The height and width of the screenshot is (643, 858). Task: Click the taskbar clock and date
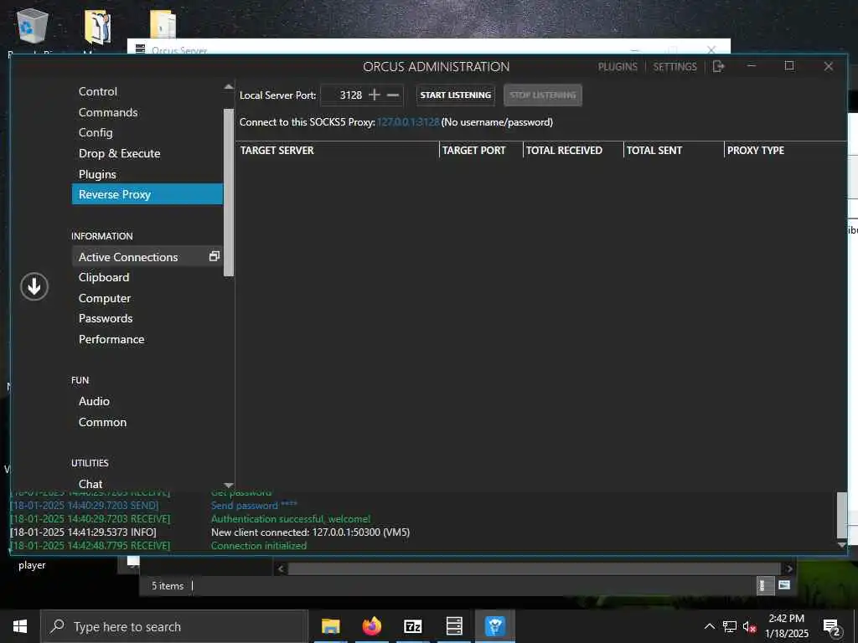point(786,626)
